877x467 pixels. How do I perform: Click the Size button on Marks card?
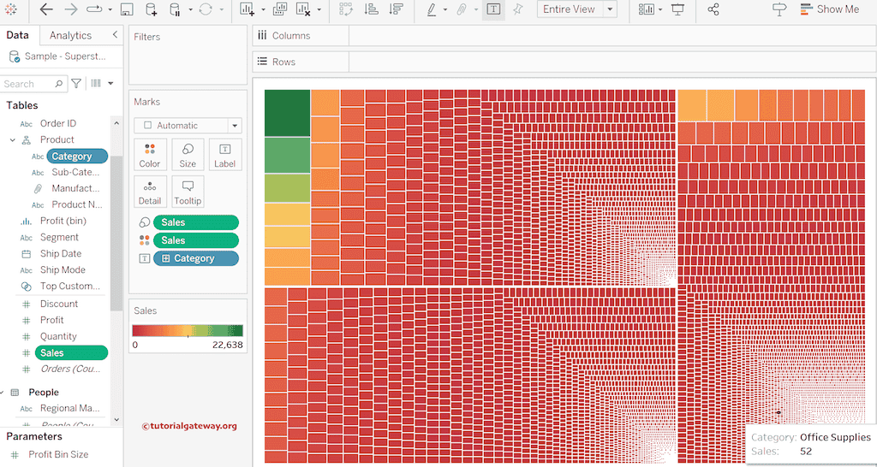tap(188, 155)
